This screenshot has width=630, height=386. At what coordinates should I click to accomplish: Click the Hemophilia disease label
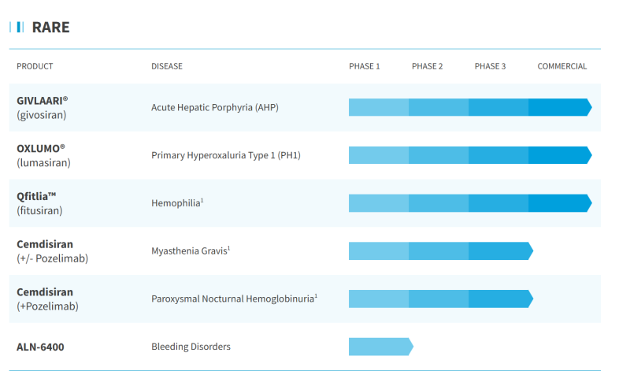(177, 203)
